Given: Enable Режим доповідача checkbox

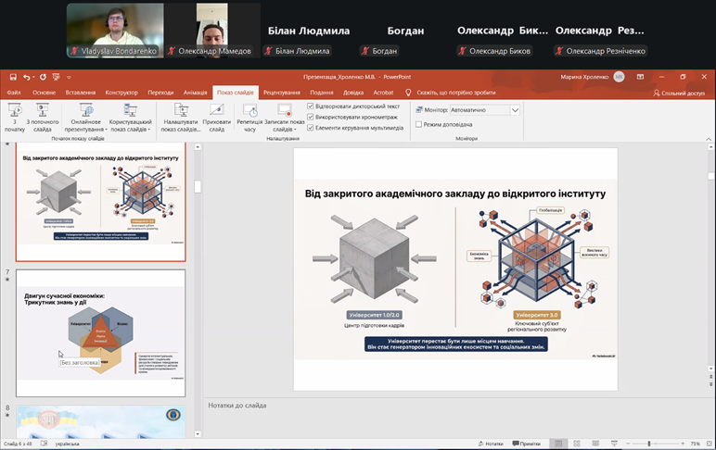Looking at the screenshot, I should coord(418,124).
